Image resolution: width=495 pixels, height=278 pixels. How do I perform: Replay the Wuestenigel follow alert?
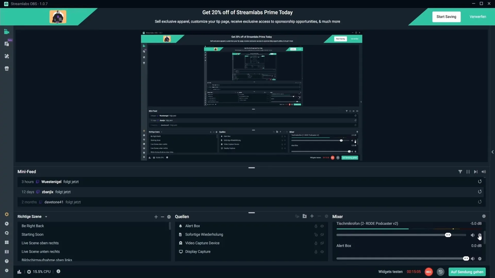pos(480,181)
